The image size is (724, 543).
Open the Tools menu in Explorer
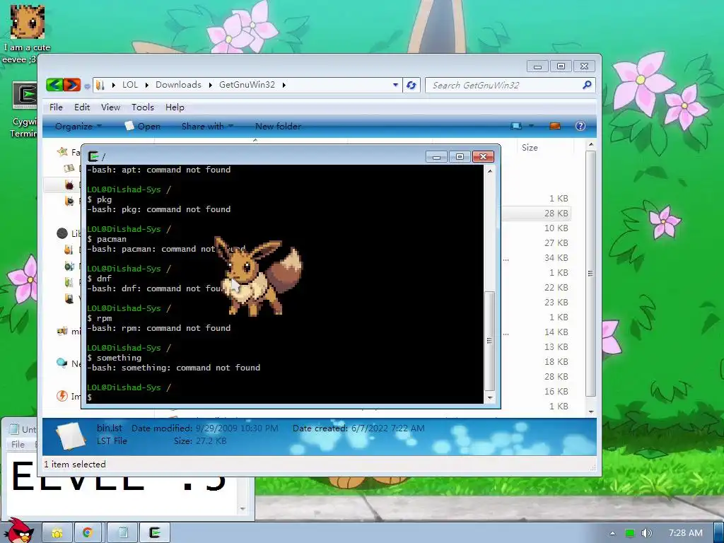[143, 107]
